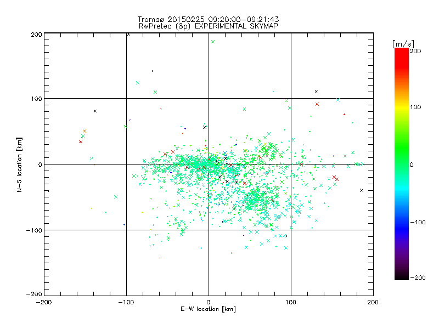Click the orange cross marker at far left
This screenshot has height=329, width=439.
click(85, 131)
